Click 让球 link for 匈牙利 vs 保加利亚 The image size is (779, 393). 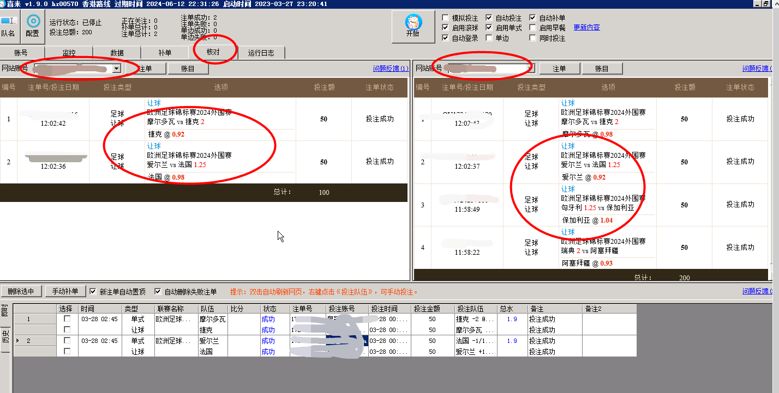[568, 189]
